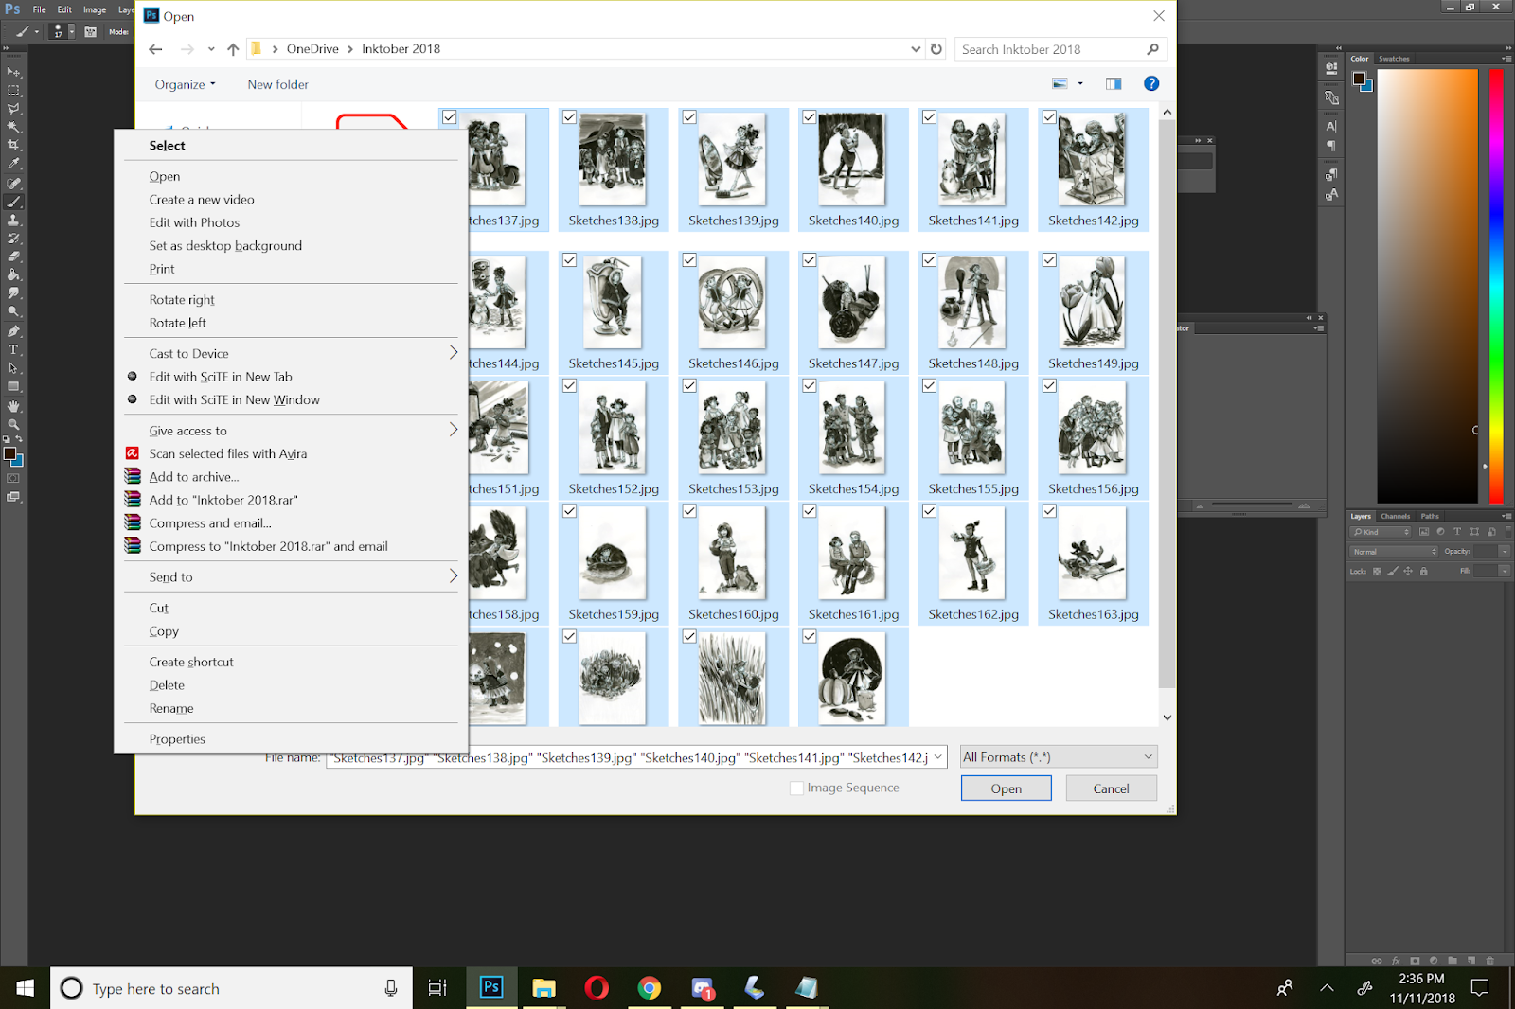Screen dimensions: 1515x1009
Task: Pick a shade in the color field
Action: pyautogui.click(x=1428, y=286)
